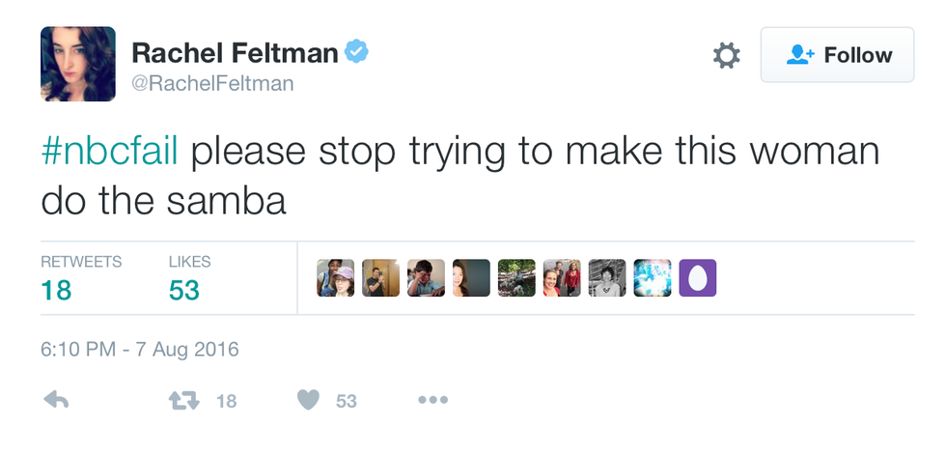Click the blue verified badge
Image resolution: width=946 pixels, height=456 pixels.
[x=356, y=52]
